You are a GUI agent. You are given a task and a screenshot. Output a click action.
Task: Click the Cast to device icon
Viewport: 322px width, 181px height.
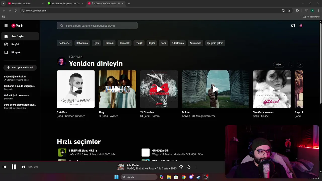tap(293, 26)
